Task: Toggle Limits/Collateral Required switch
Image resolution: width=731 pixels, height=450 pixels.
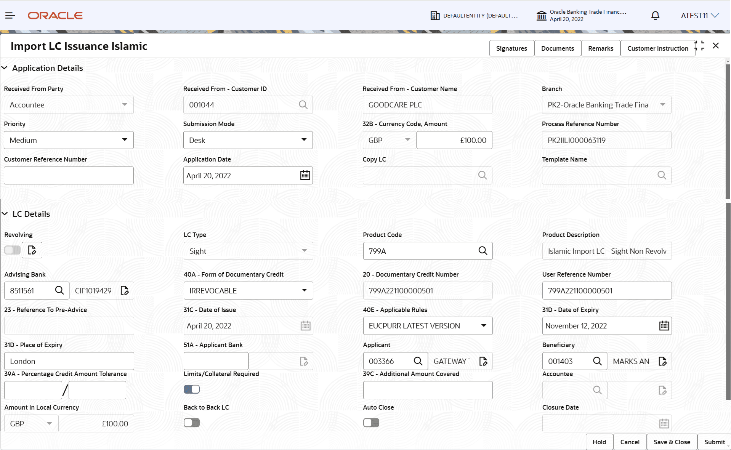Action: [192, 389]
